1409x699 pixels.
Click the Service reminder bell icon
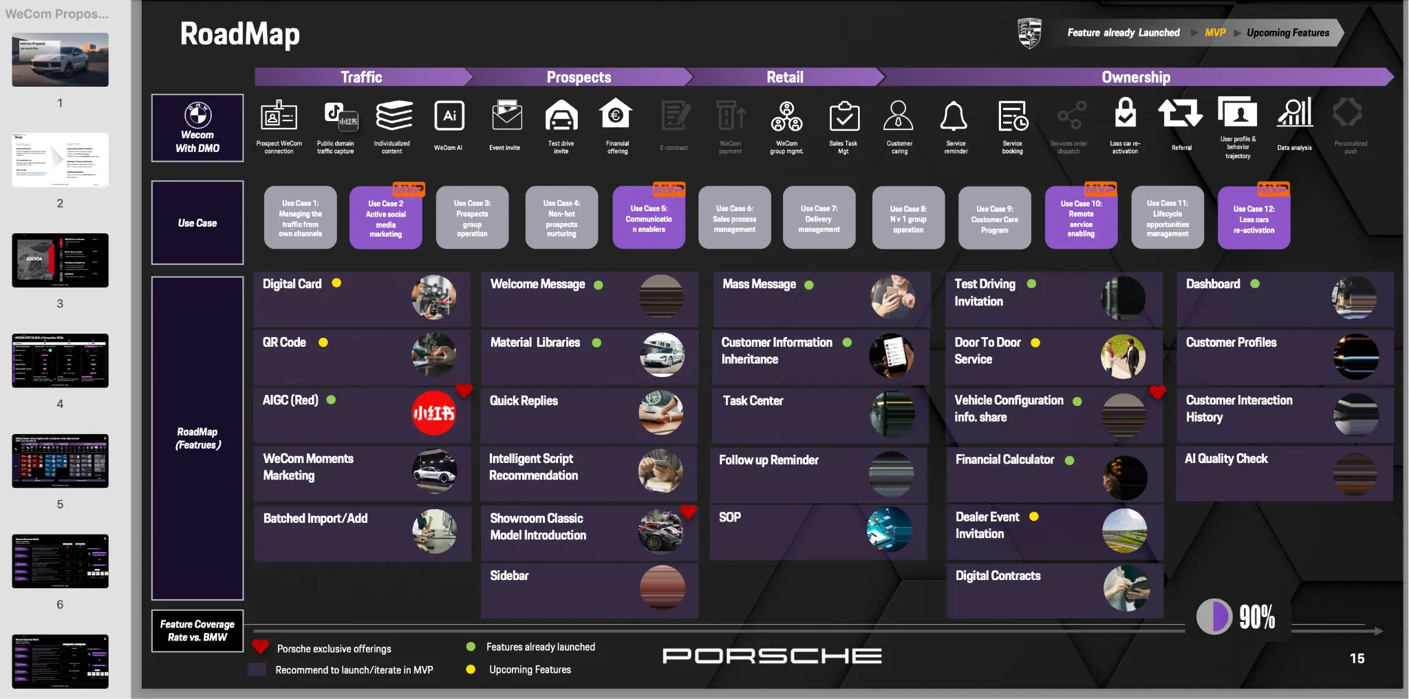(954, 116)
